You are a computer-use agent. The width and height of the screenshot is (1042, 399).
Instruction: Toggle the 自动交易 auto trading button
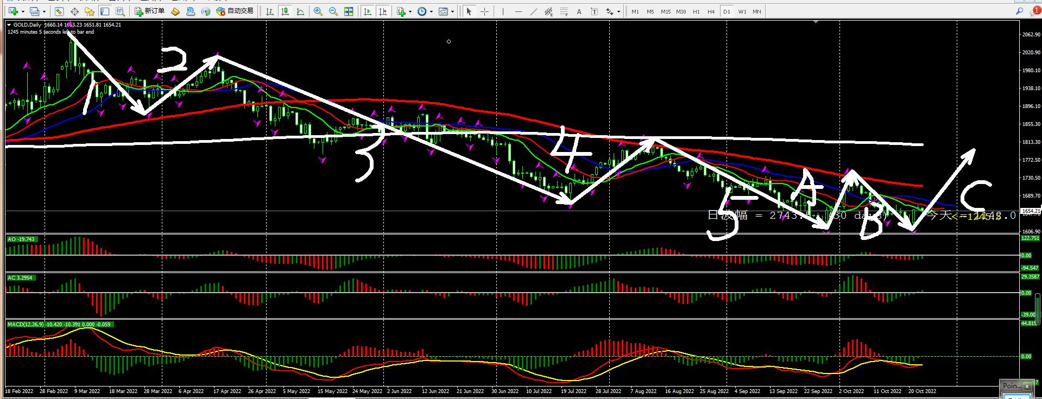point(235,11)
